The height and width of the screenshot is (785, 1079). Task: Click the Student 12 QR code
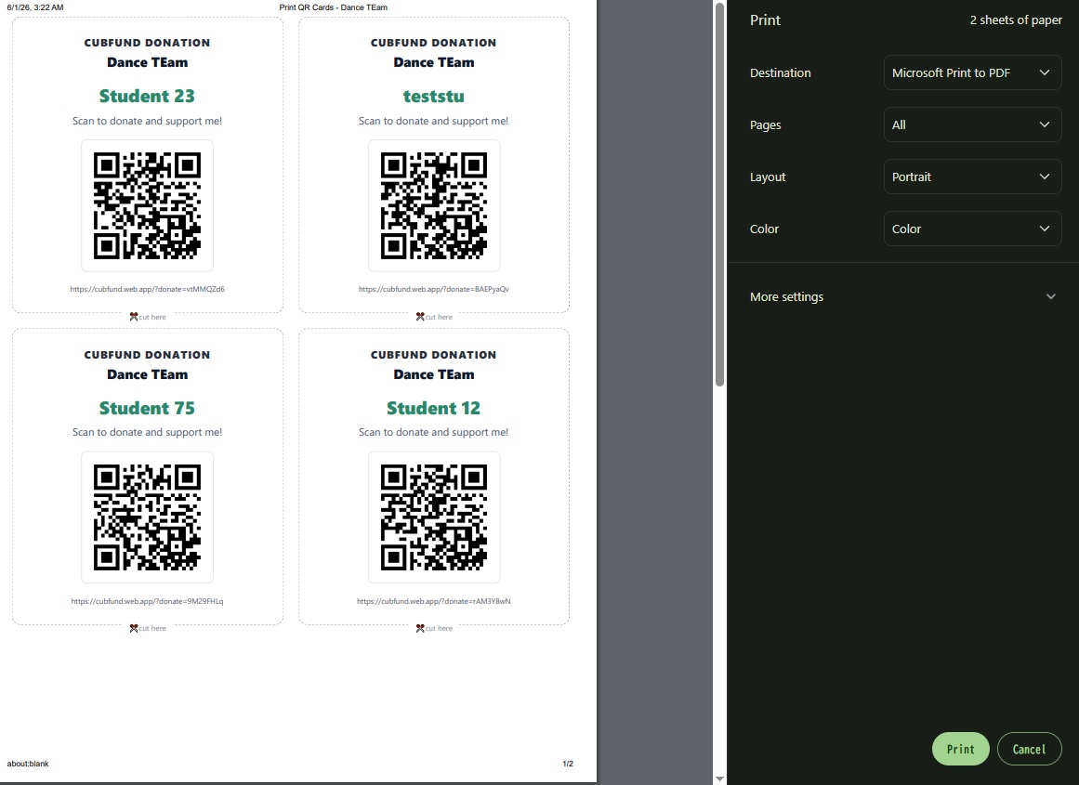(x=433, y=517)
